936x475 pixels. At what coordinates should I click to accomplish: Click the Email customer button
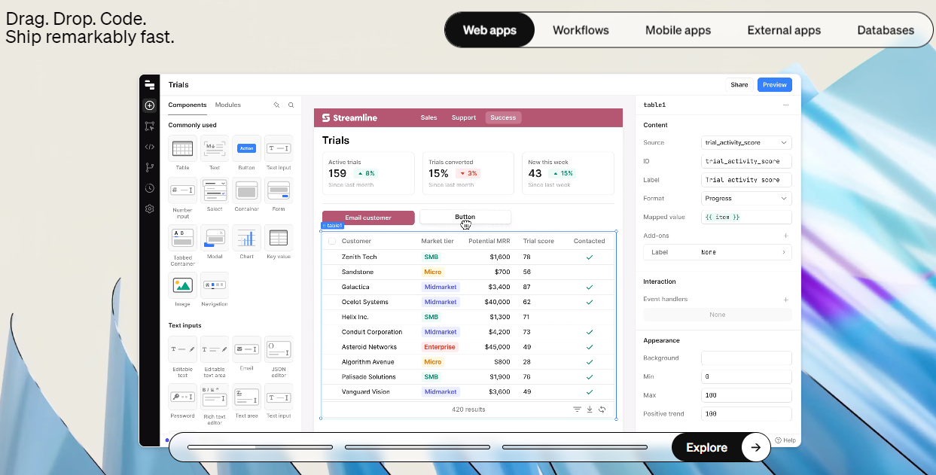coord(368,218)
